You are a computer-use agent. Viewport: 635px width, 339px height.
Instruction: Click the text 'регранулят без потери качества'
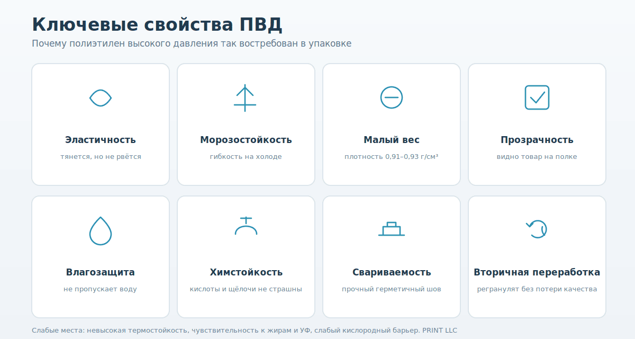(537, 289)
